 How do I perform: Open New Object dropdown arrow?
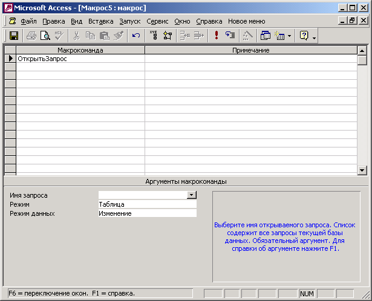289,36
